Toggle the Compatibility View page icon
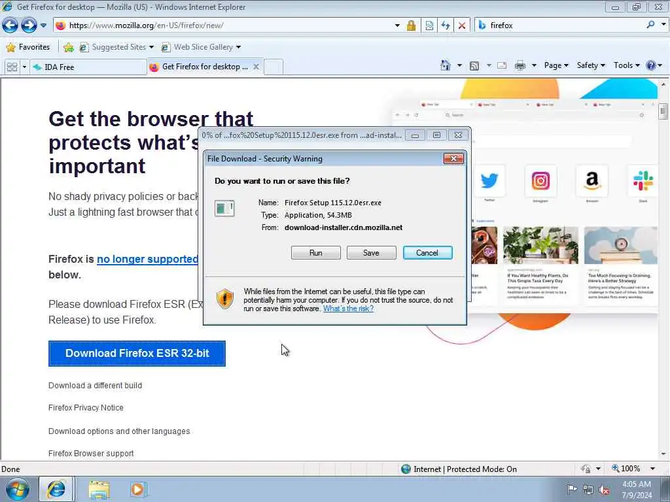This screenshot has width=670, height=502. (x=429, y=25)
